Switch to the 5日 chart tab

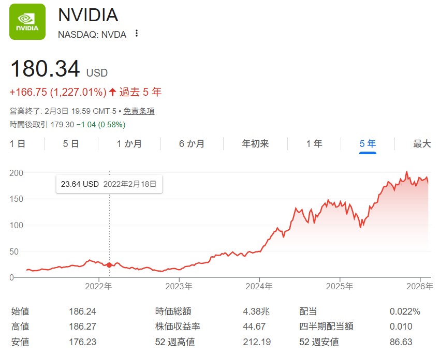click(x=71, y=144)
